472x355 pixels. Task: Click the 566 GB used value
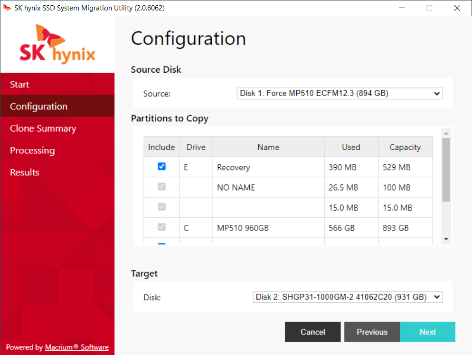[x=342, y=228]
